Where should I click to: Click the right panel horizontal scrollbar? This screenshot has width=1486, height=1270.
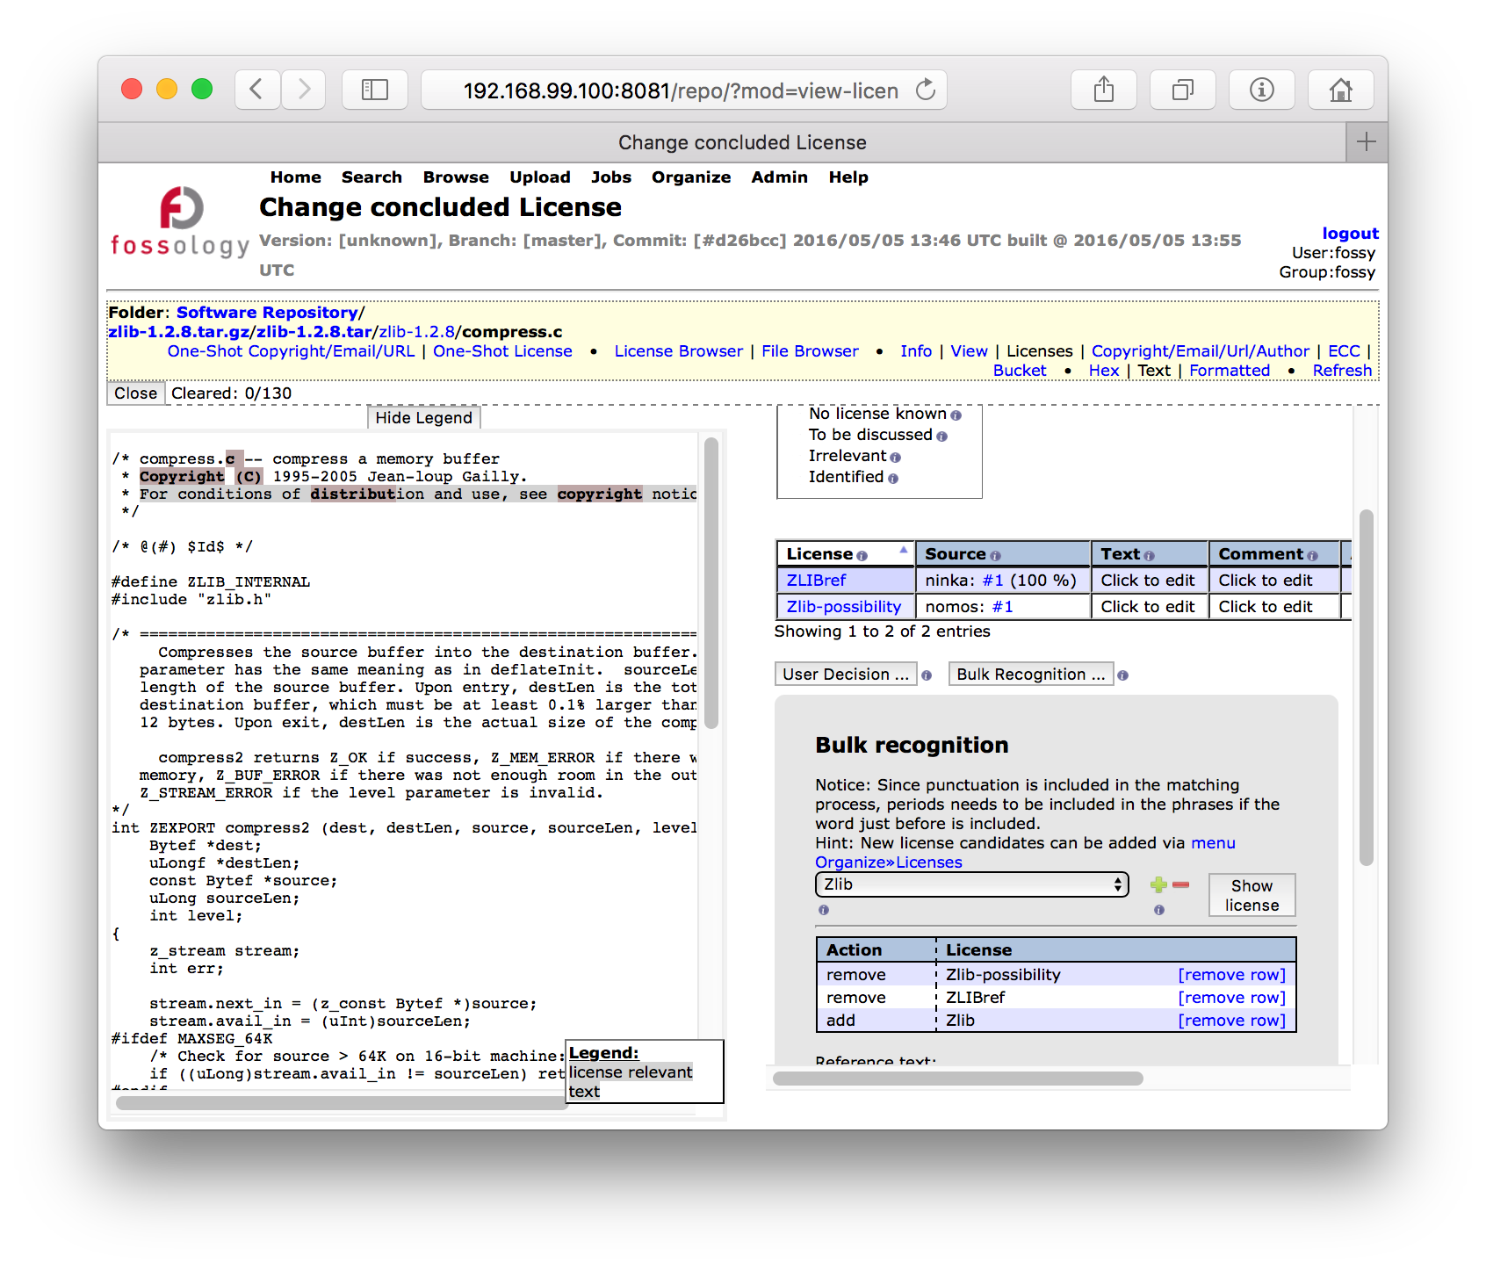pyautogui.click(x=957, y=1079)
